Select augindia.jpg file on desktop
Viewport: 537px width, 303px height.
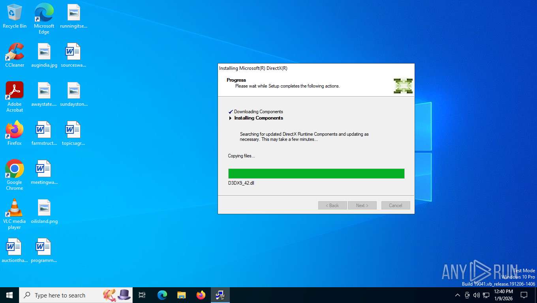tap(44, 55)
